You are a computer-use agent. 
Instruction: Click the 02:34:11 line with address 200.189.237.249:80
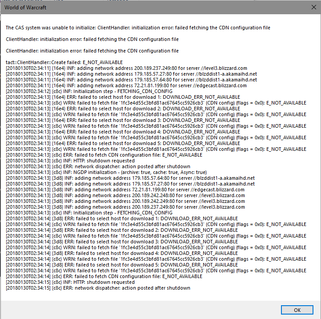127,68
